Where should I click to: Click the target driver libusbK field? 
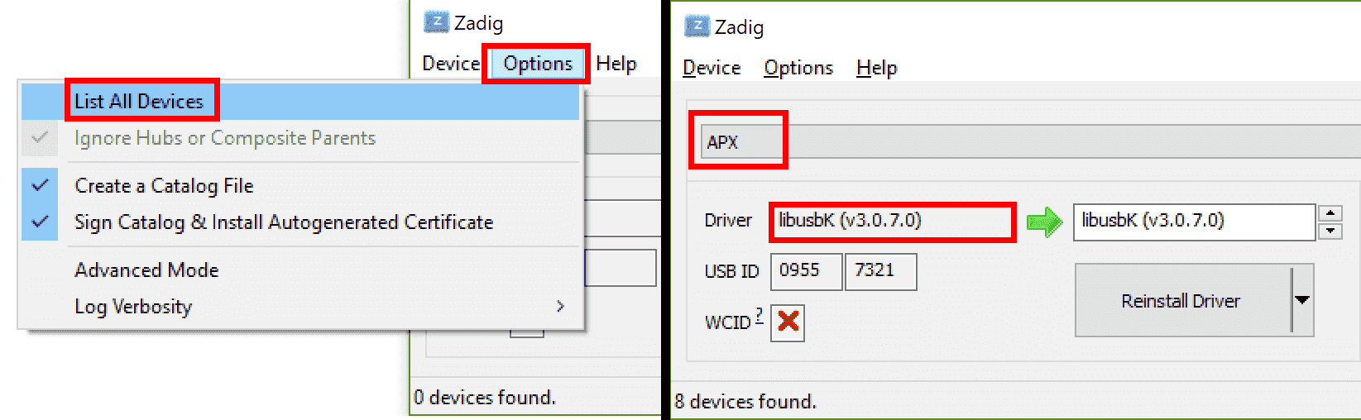[1194, 222]
